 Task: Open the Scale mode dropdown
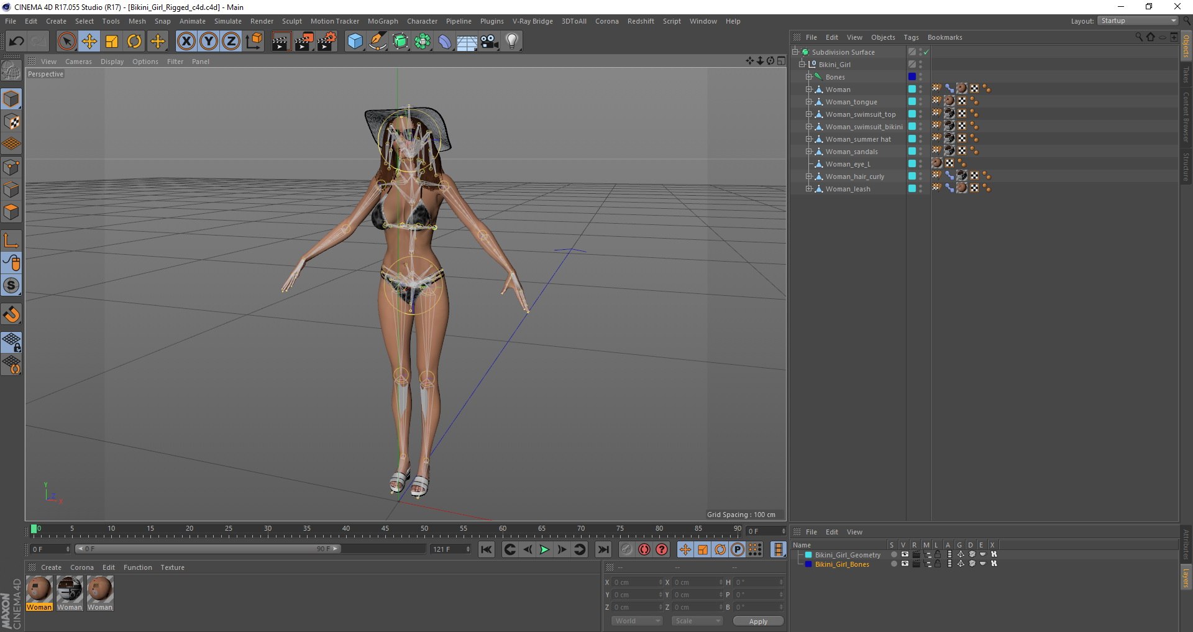pos(697,621)
